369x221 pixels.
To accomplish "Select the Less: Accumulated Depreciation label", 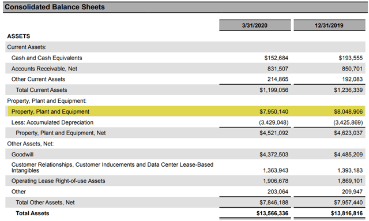I will point(52,122).
